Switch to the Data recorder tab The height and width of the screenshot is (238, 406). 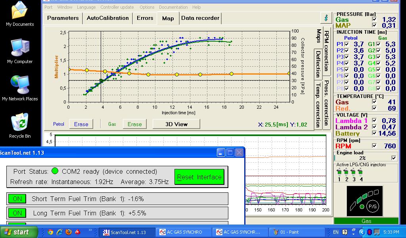point(200,18)
